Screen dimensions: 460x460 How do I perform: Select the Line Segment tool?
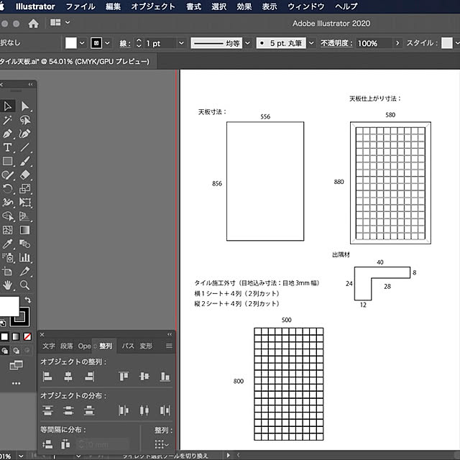click(x=25, y=147)
